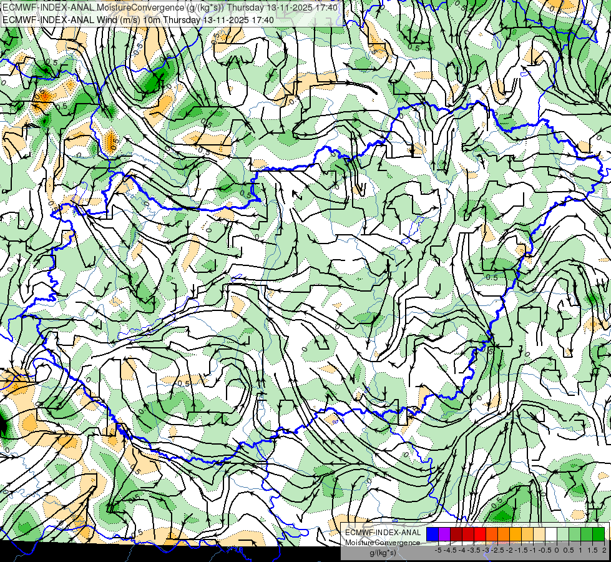Pick the amber swatch between -2 and -1.5

pyautogui.click(x=516, y=535)
